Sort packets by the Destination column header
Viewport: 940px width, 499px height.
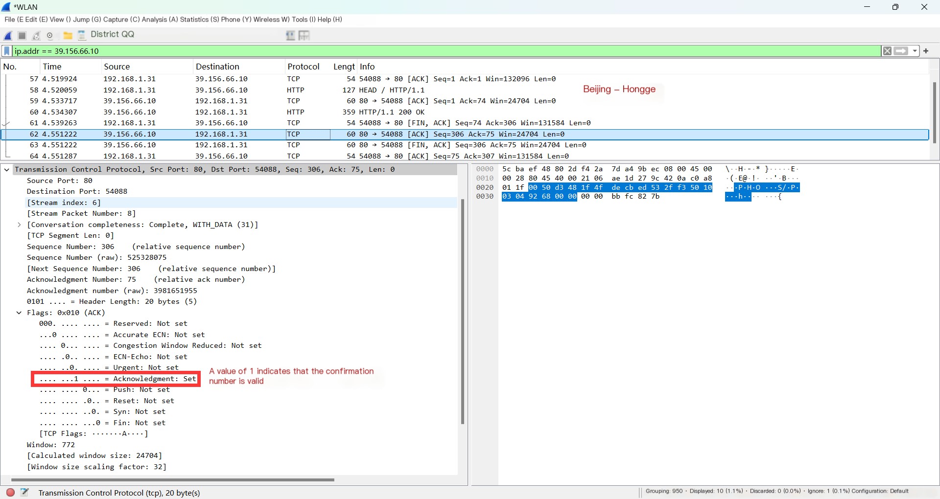pos(238,67)
